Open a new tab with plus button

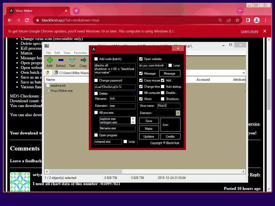76,11
